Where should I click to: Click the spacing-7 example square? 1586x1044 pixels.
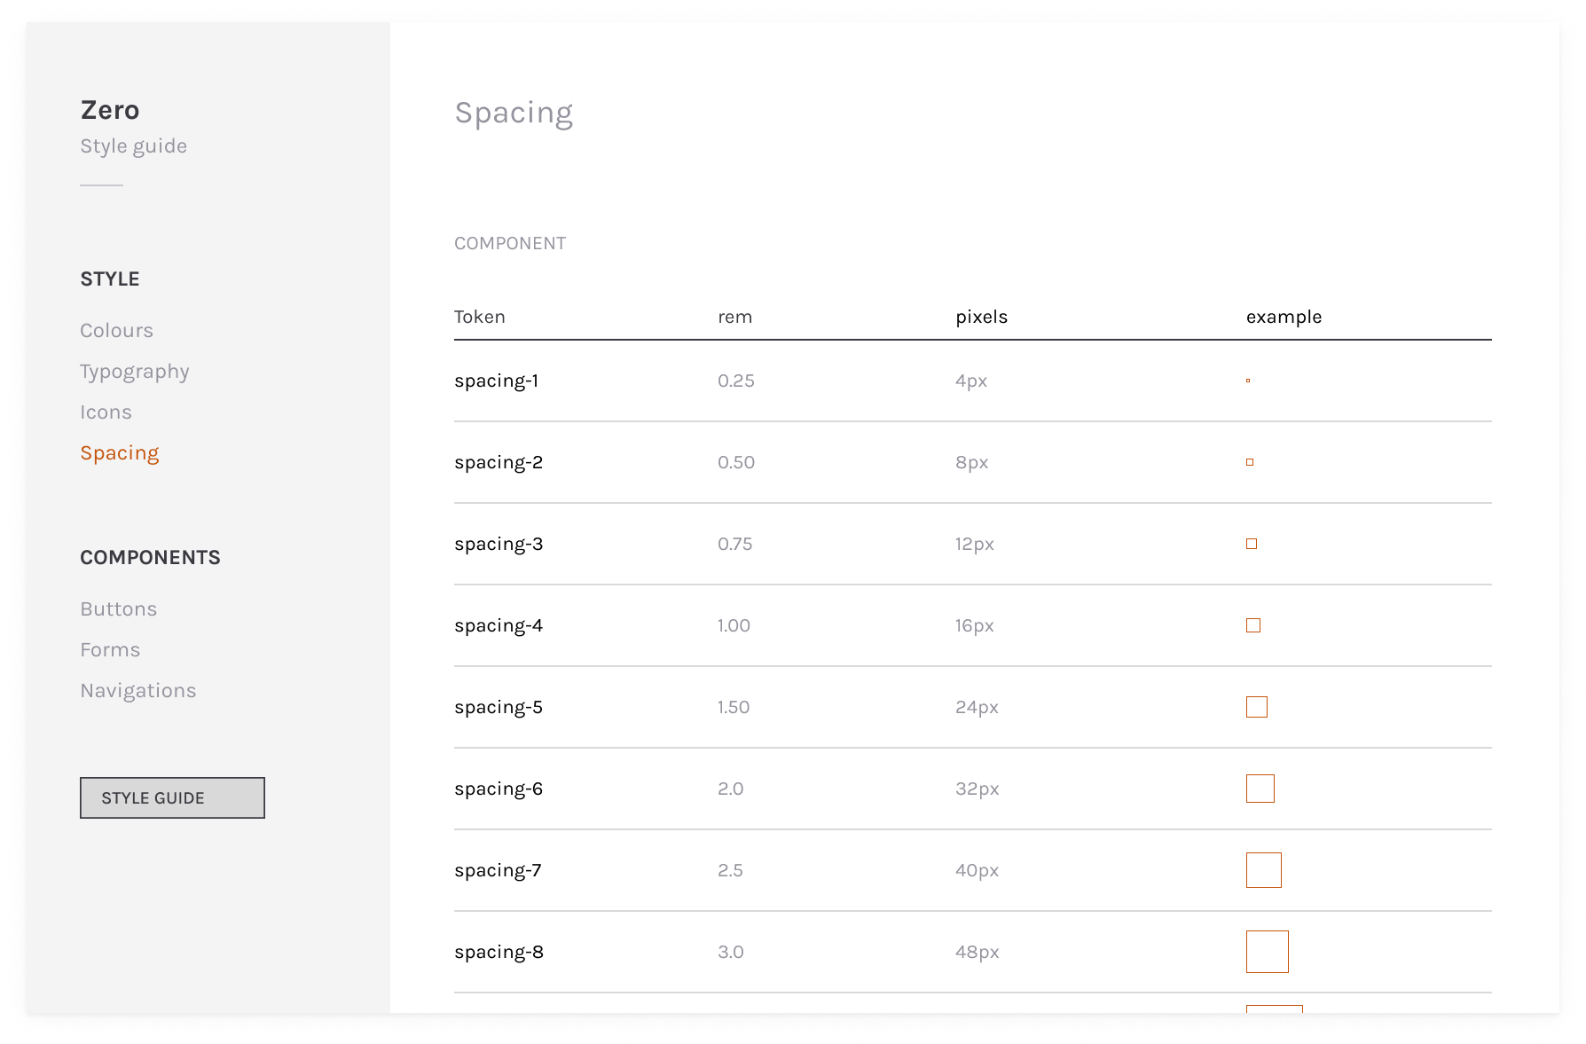(1264, 870)
